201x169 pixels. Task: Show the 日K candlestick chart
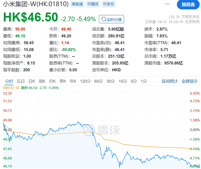coord(32,81)
